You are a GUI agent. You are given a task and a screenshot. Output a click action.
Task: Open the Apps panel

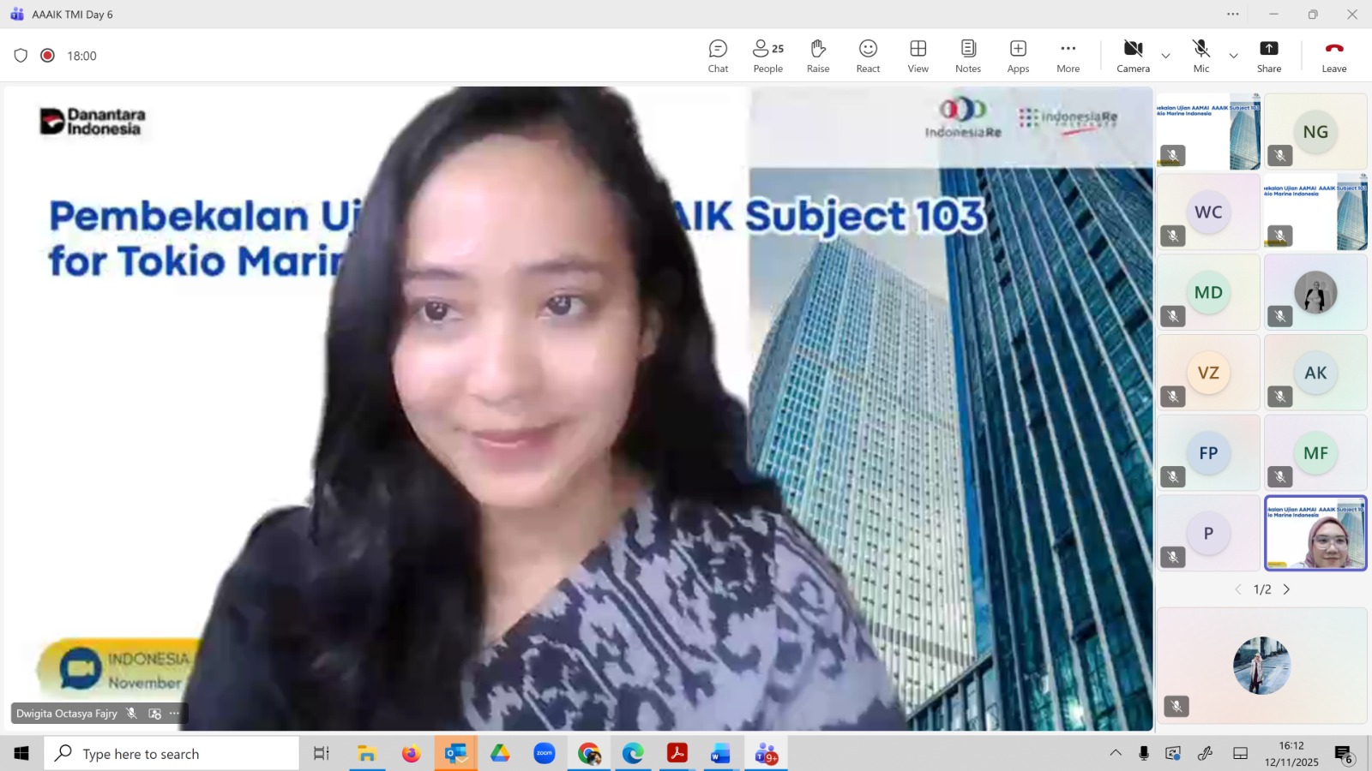click(x=1018, y=57)
